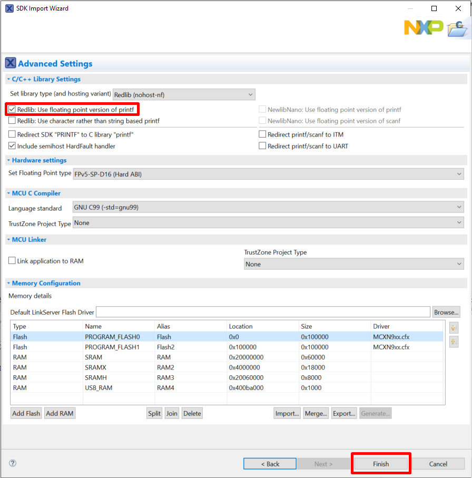The image size is (472, 478).
Task: Click the SDK Import Wizard title bar icon
Action: 9,8
